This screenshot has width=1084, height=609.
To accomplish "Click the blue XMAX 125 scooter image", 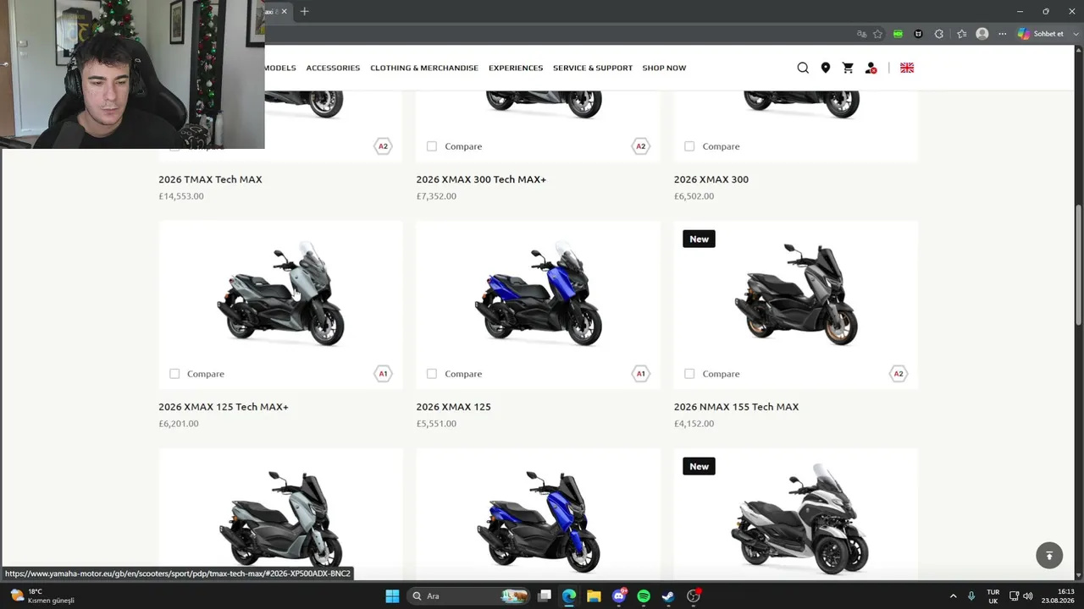I will click(539, 294).
